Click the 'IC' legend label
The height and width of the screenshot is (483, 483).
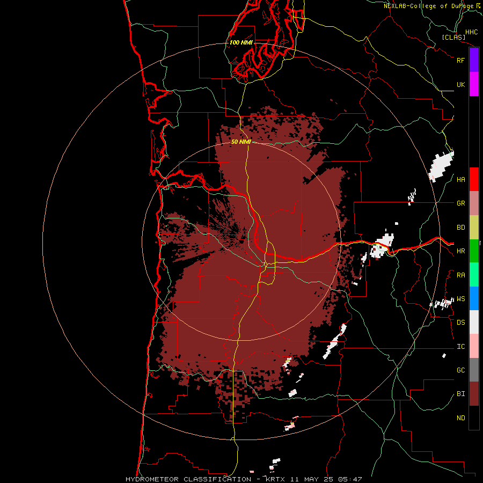461,347
